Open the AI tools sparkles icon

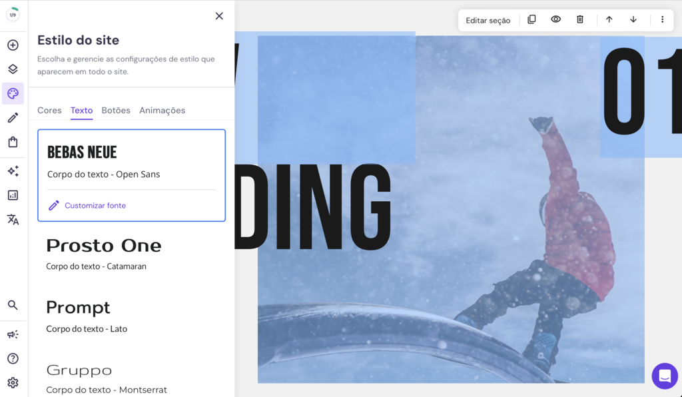pyautogui.click(x=13, y=171)
